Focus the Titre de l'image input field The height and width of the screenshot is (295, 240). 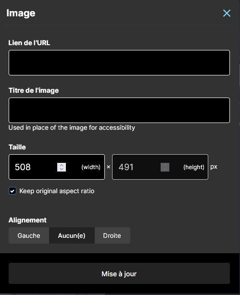tap(119, 110)
